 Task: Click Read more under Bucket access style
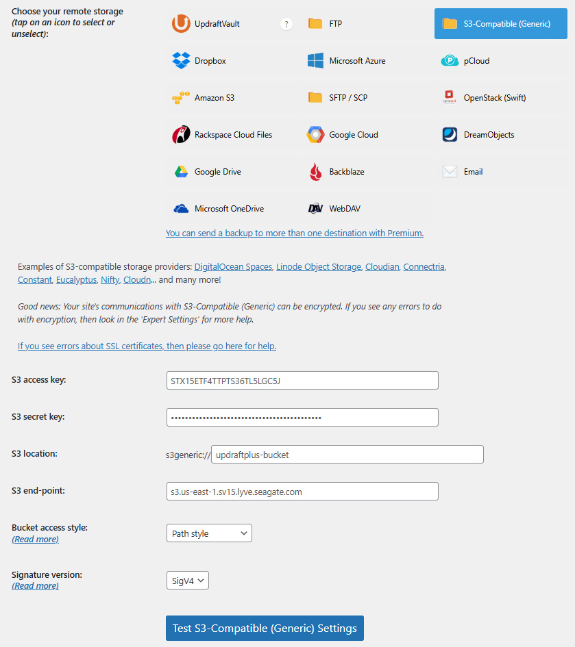tap(35, 540)
